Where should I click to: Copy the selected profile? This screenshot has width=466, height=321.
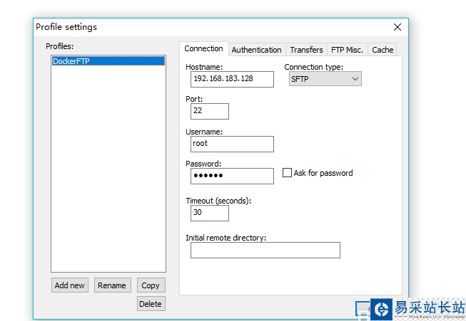point(151,285)
